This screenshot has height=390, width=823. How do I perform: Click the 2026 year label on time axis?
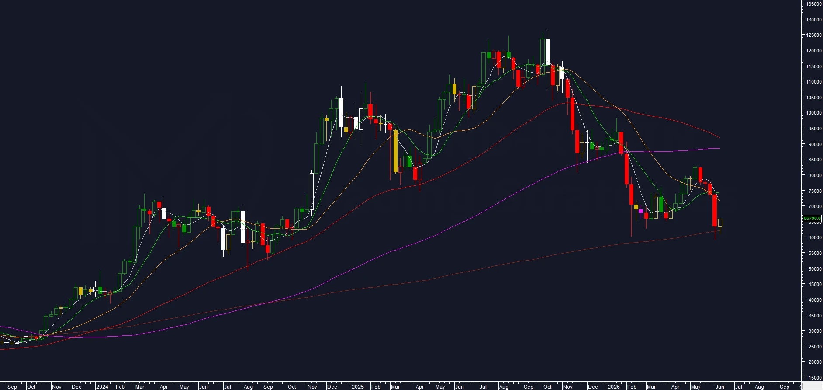coord(613,387)
